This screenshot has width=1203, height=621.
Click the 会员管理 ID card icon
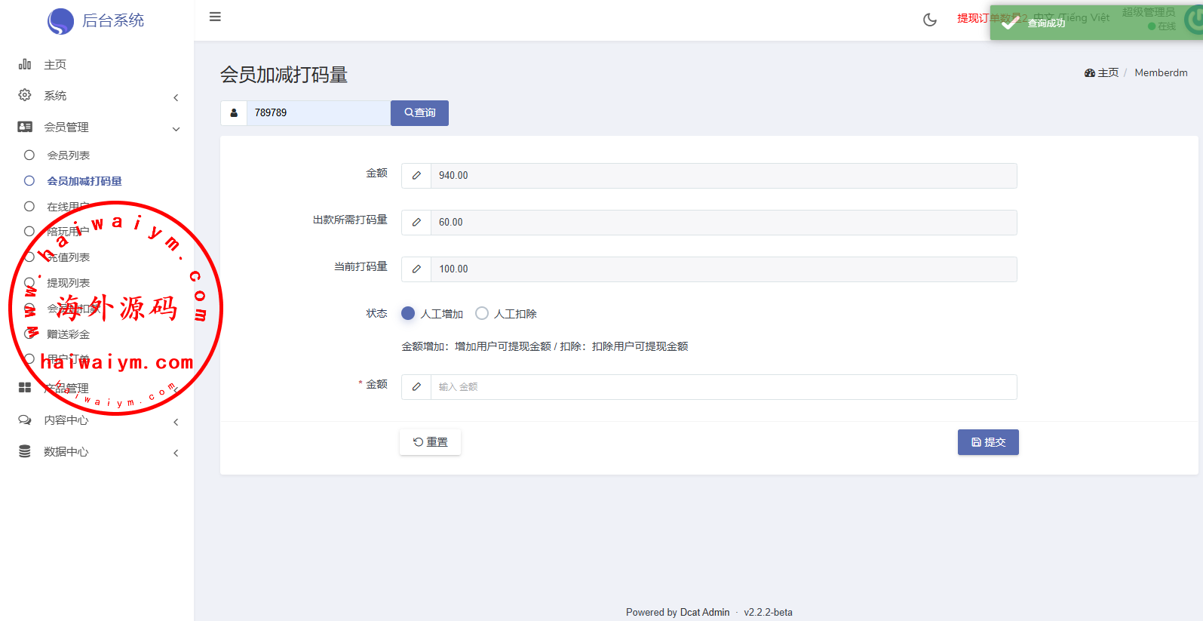(25, 127)
